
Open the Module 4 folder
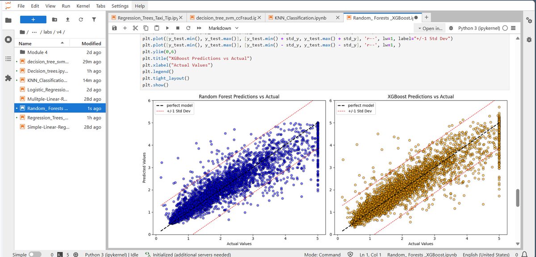pyautogui.click(x=59, y=52)
